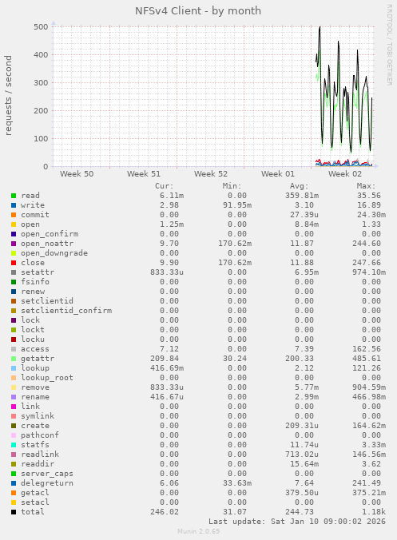
Task: Click the getattr current value 209.84
Action: (x=165, y=359)
